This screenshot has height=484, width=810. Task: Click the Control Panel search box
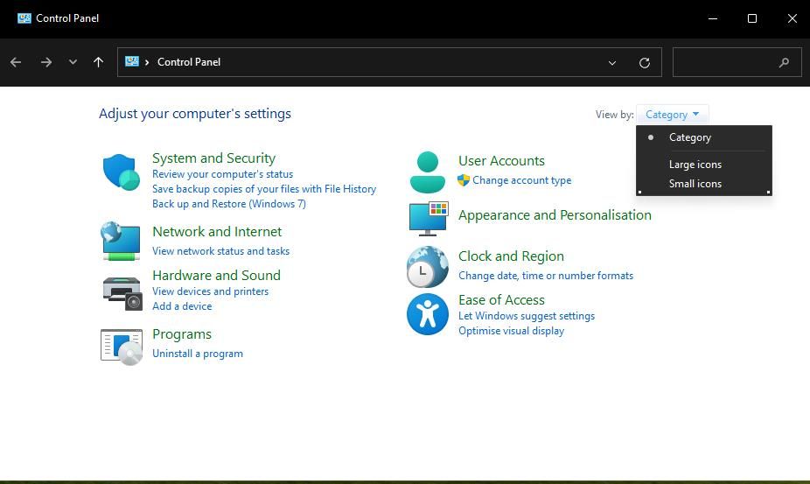(x=726, y=62)
